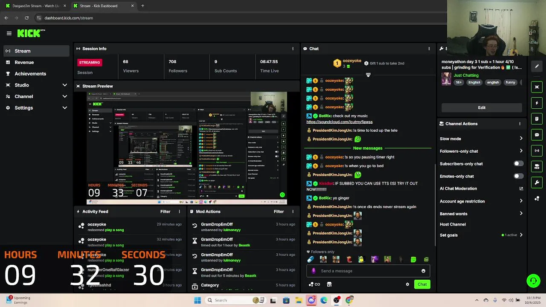
Task: Select Achievements in the sidebar
Action: point(36,74)
